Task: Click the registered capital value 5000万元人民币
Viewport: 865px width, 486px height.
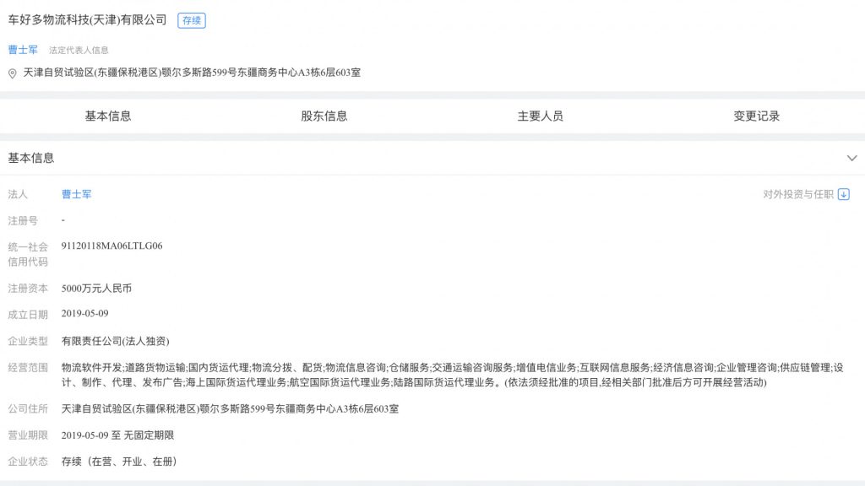Action: click(96, 287)
